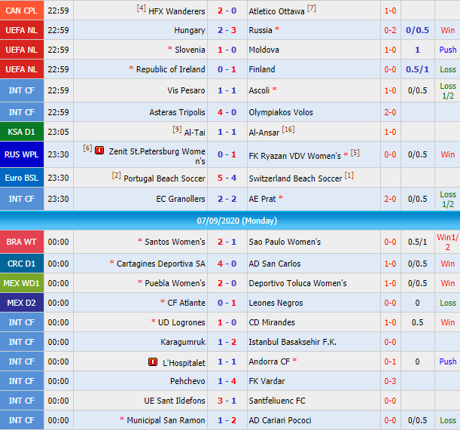Open UE Sant Ildefons team link

(x=175, y=401)
